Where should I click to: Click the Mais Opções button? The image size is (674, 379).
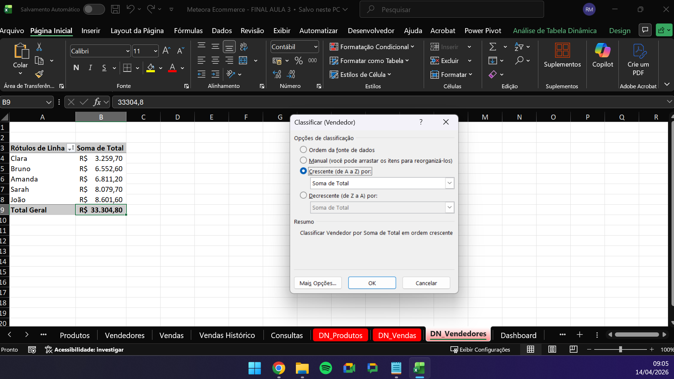coord(318,283)
